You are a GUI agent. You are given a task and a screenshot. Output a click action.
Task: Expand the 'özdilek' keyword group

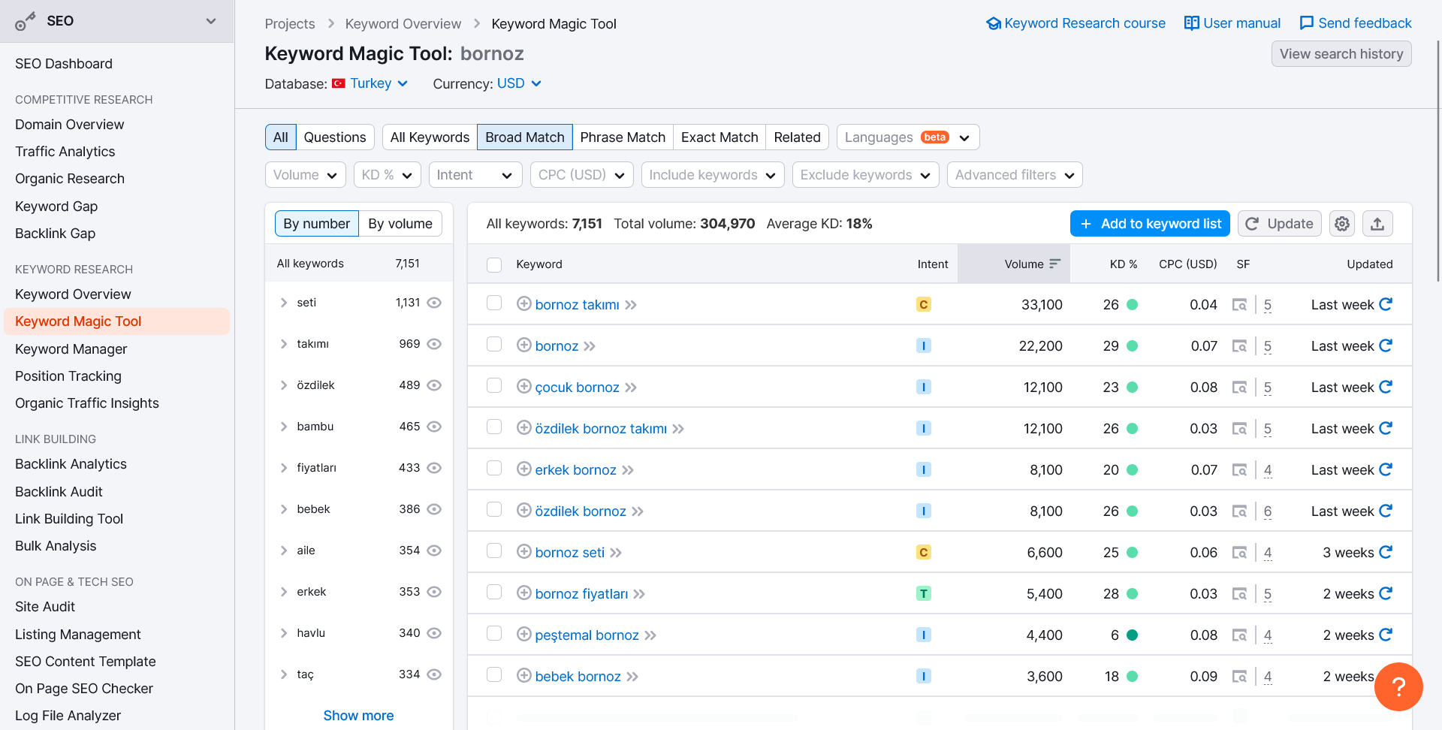coord(284,385)
